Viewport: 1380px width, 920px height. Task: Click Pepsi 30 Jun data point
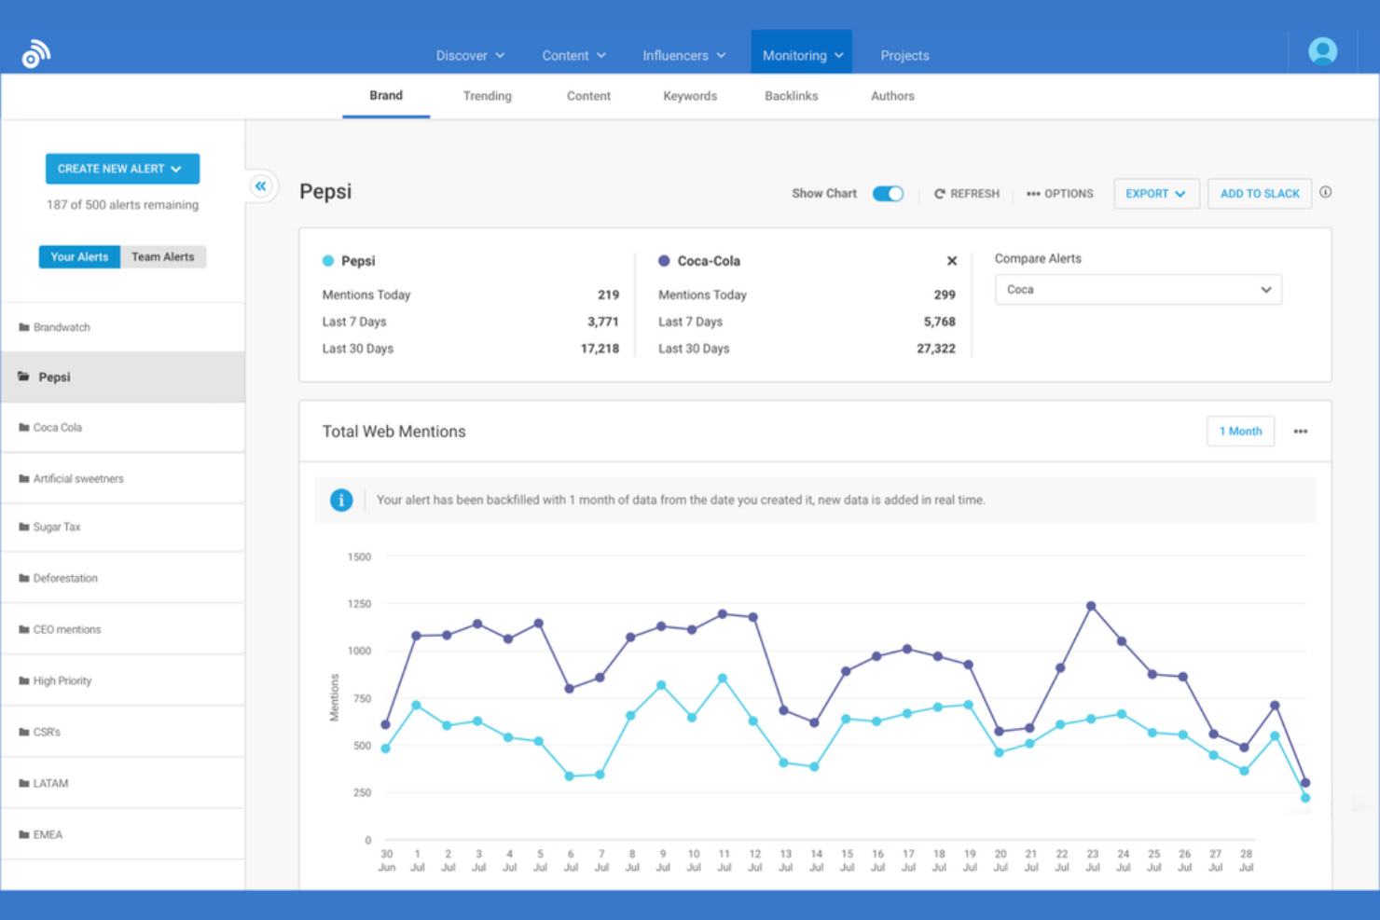pos(386,748)
